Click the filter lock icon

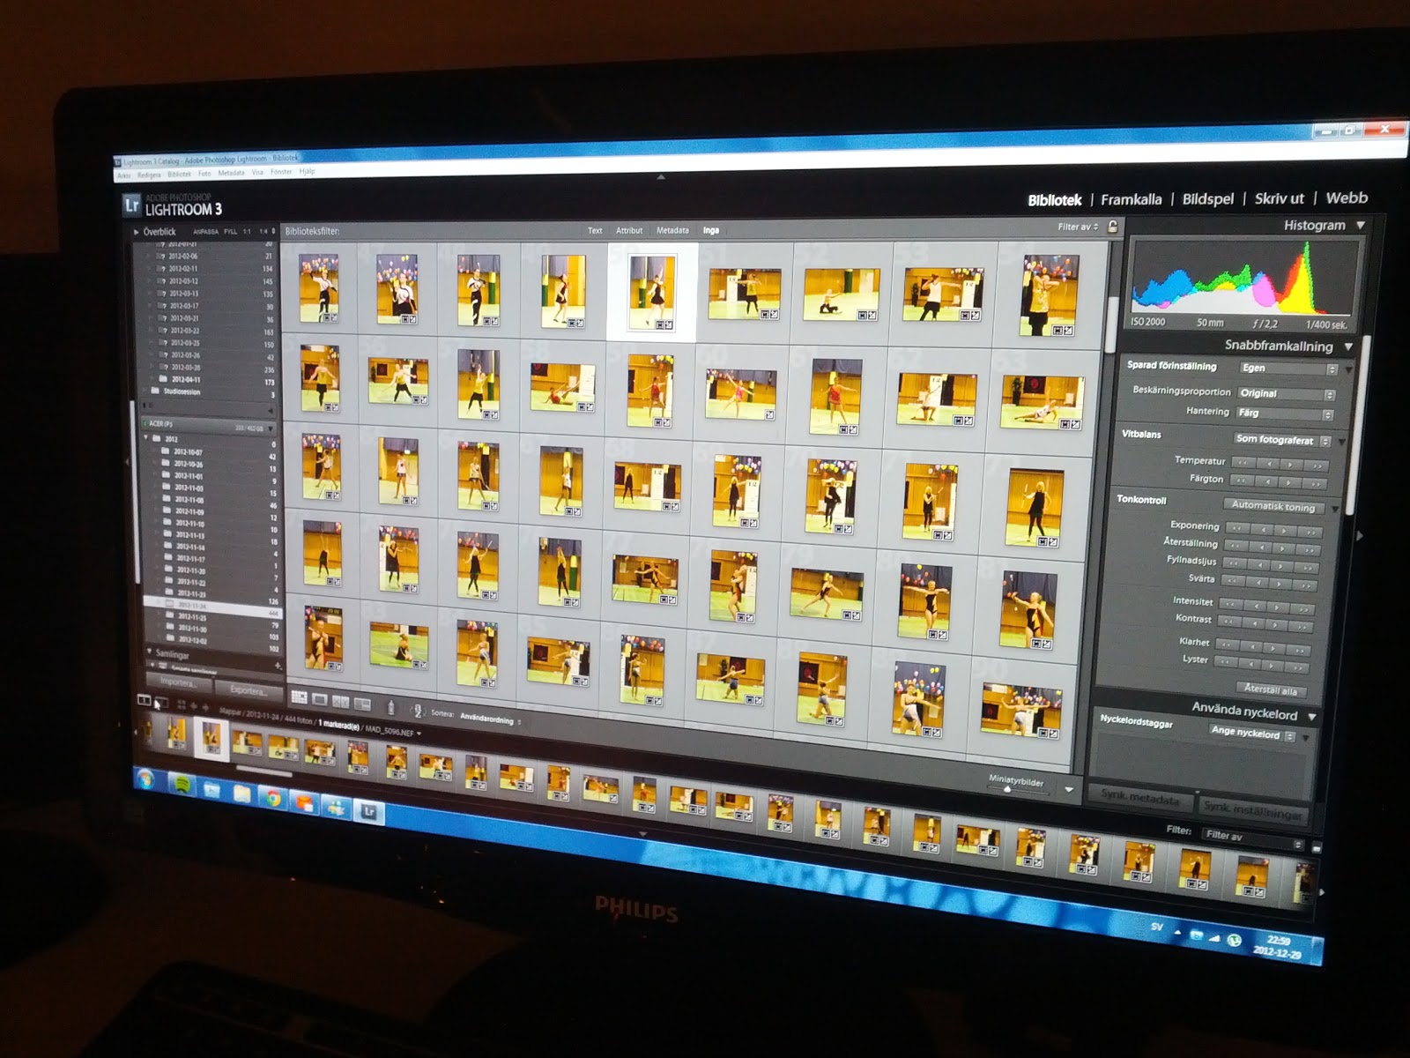[1113, 227]
